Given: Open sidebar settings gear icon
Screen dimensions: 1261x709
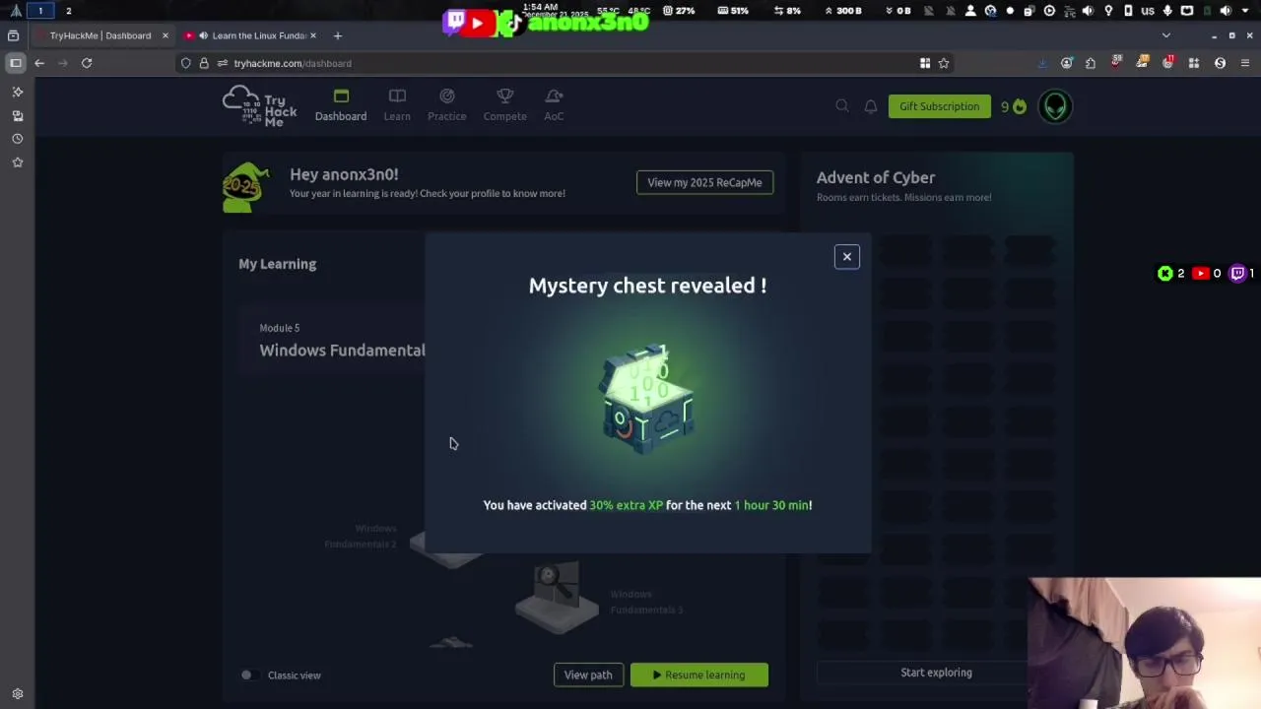Looking at the screenshot, I should click(17, 694).
